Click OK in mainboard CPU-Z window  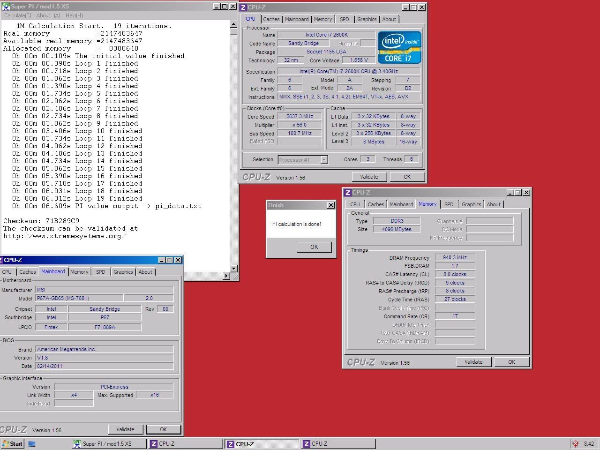pyautogui.click(x=163, y=429)
